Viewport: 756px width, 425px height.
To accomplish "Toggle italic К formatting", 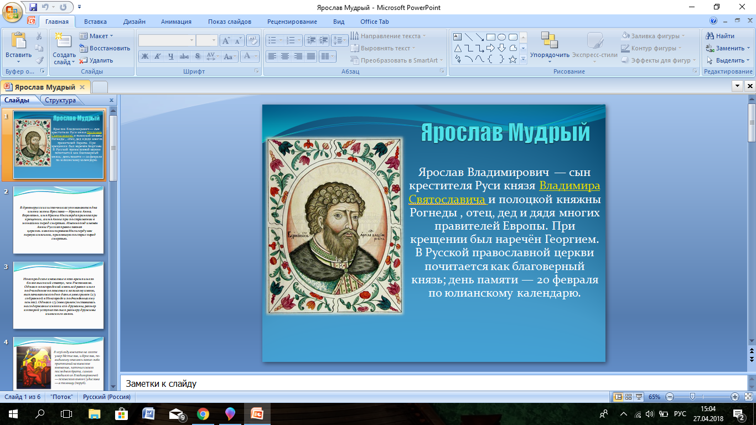I will [x=158, y=56].
